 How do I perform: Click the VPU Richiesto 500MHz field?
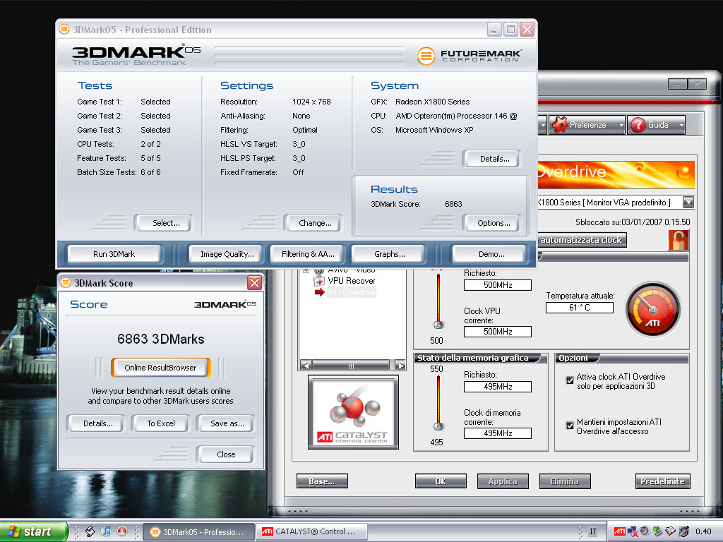(498, 285)
